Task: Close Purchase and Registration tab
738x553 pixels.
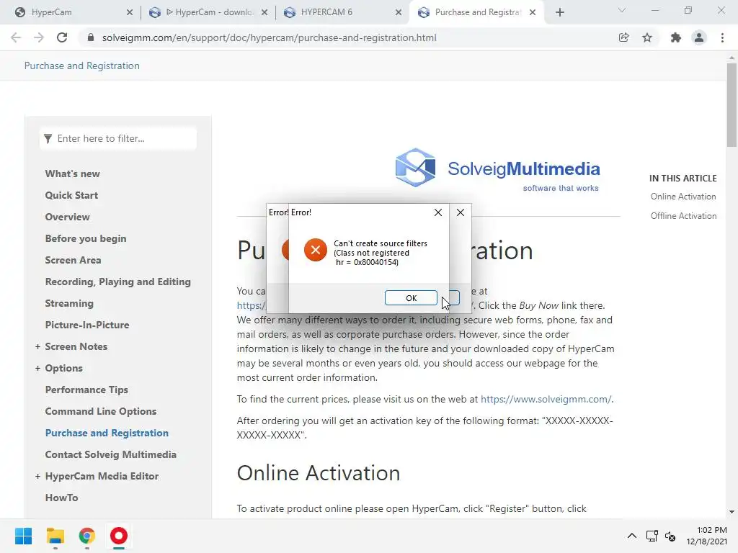Action: [x=533, y=12]
